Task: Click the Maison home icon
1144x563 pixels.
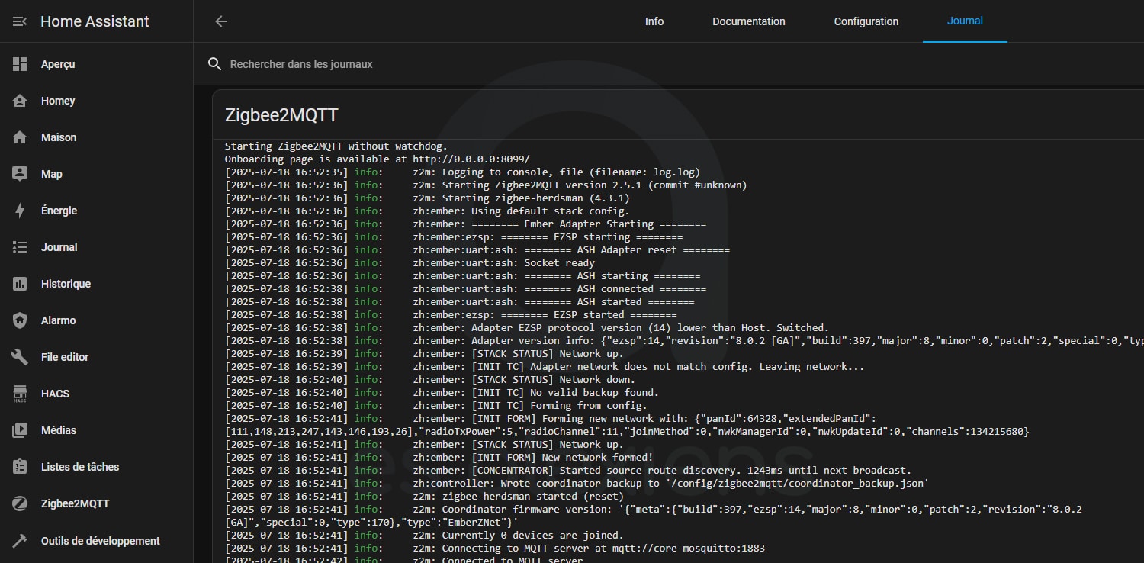Action: click(20, 137)
